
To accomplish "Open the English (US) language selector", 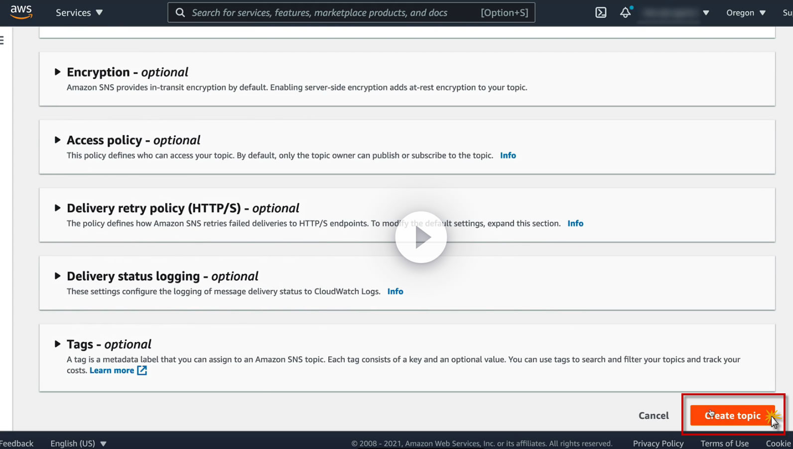I will click(x=78, y=443).
